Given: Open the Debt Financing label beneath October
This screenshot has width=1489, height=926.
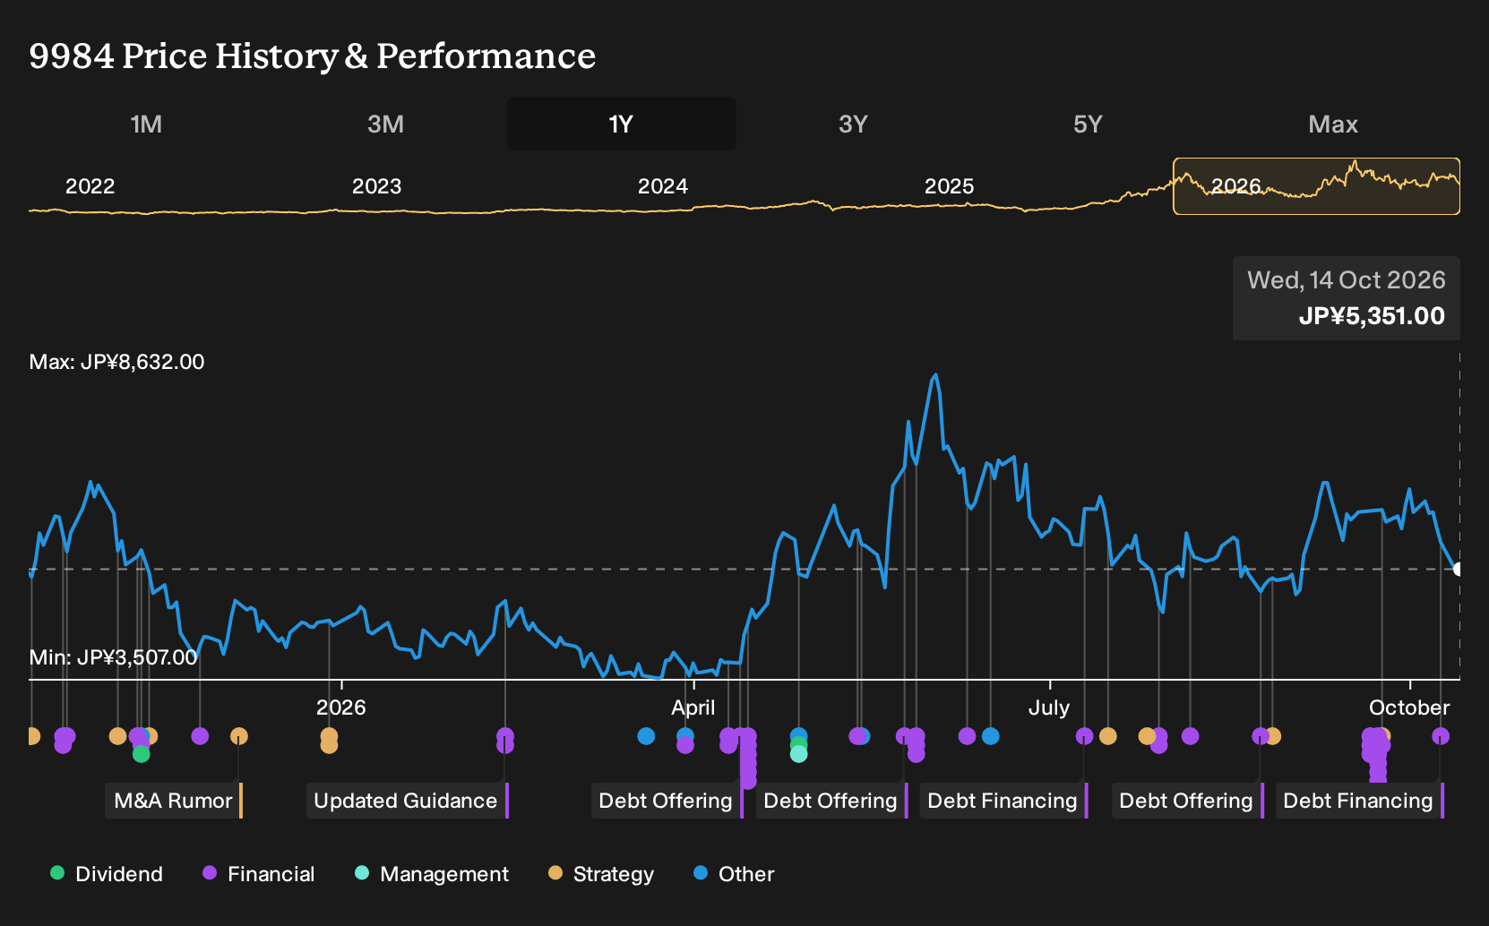Looking at the screenshot, I should pyautogui.click(x=1360, y=801).
